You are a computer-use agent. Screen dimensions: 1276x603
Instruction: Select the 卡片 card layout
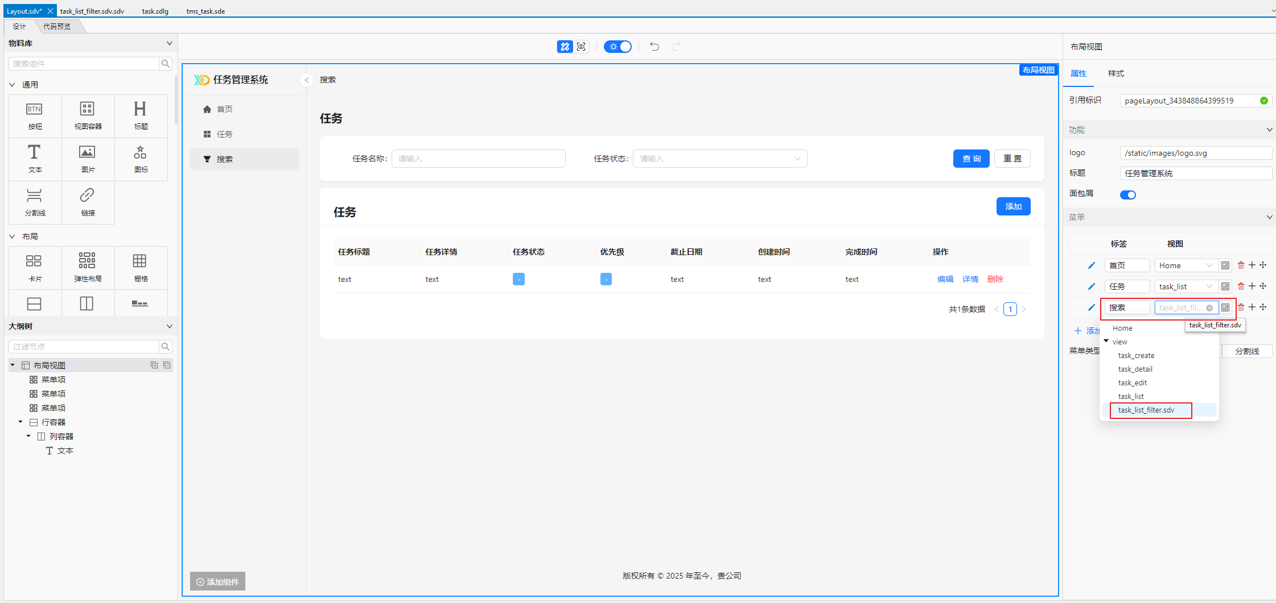pyautogui.click(x=35, y=268)
